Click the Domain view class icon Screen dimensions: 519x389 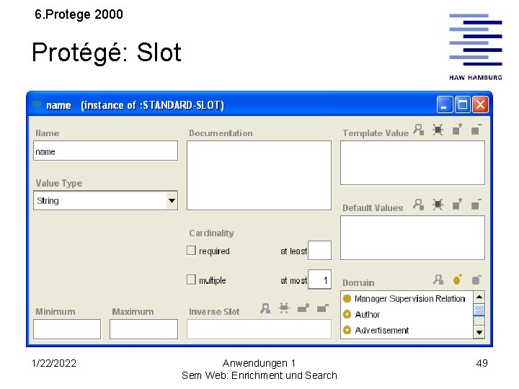438,280
